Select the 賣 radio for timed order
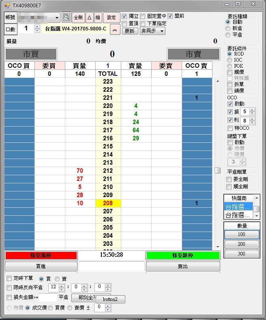 pyautogui.click(x=57, y=279)
